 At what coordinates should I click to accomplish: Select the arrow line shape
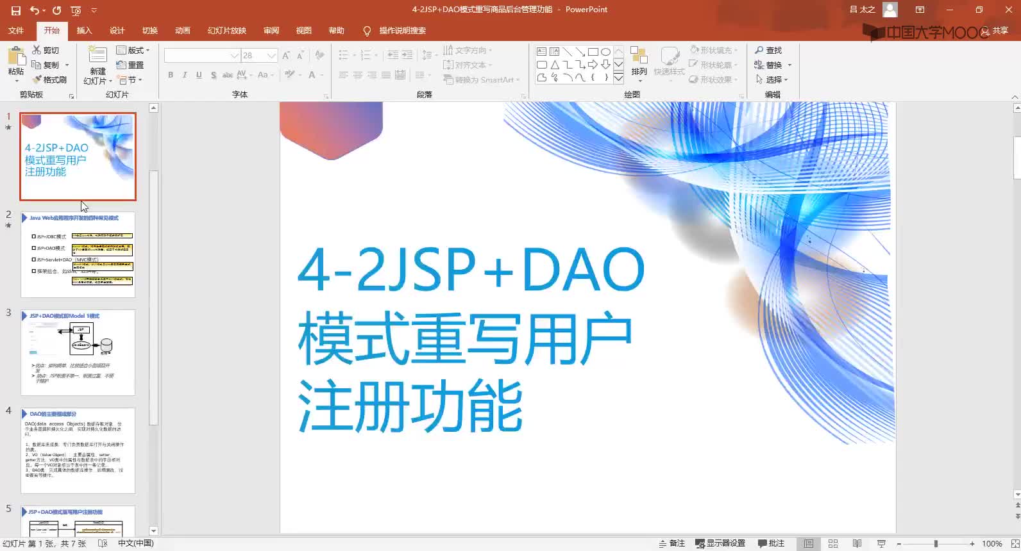[x=580, y=52]
